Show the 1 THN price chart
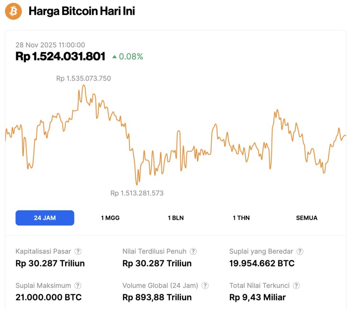The height and width of the screenshot is (310, 347). click(241, 218)
